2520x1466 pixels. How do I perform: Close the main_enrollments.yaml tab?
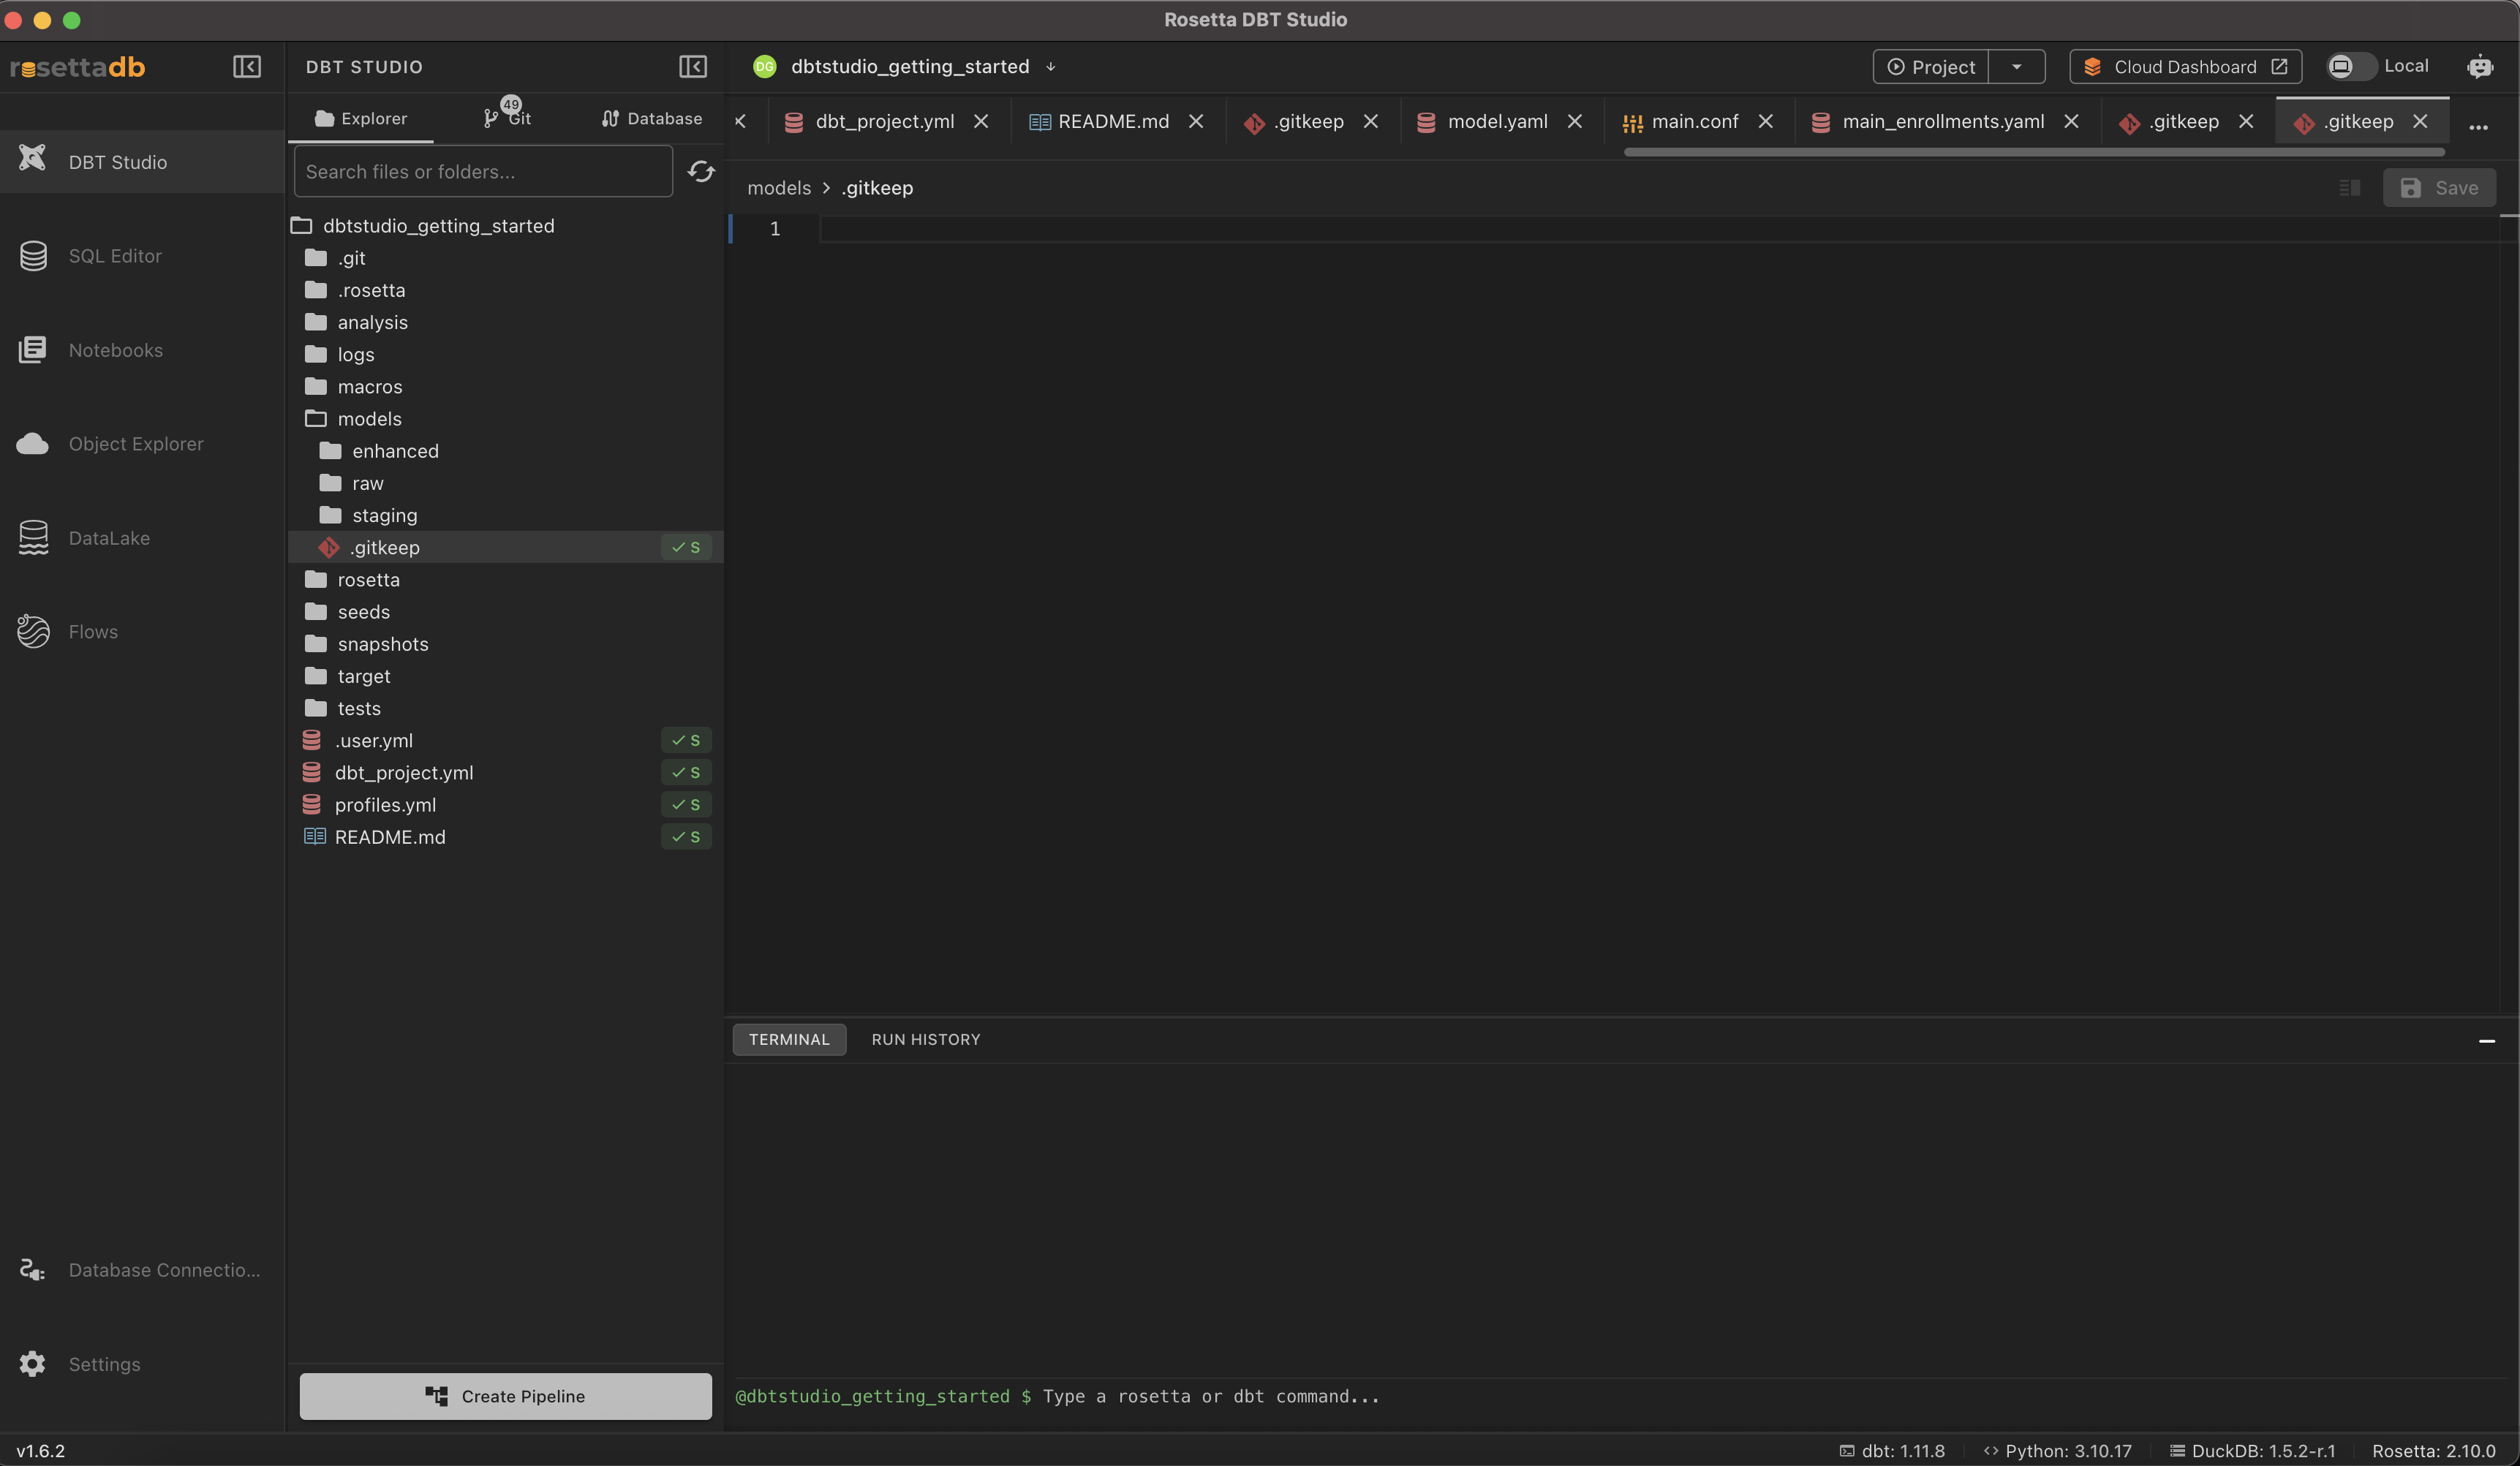point(2072,122)
